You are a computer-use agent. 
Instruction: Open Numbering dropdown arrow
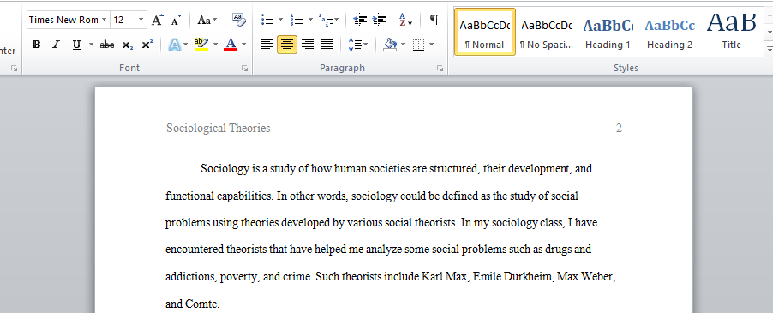[310, 20]
